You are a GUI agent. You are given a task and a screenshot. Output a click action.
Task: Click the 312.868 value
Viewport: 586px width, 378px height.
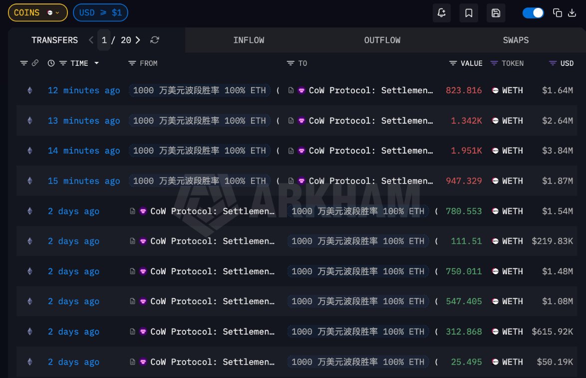[463, 332]
